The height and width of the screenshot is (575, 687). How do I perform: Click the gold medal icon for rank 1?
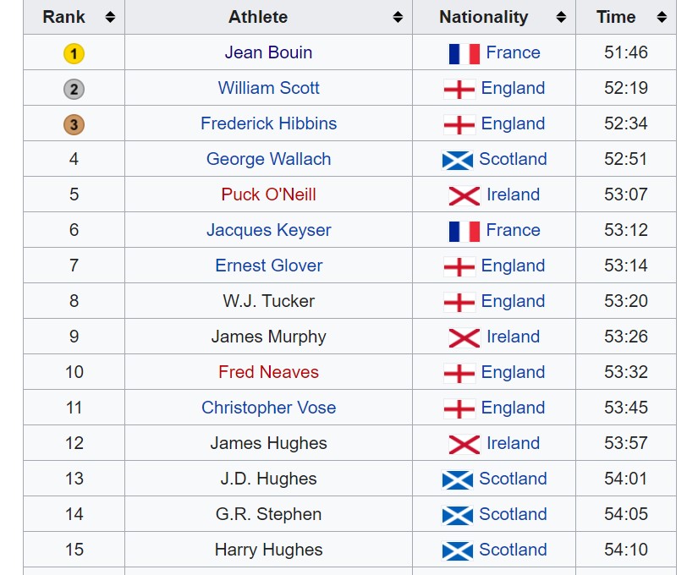[x=74, y=53]
